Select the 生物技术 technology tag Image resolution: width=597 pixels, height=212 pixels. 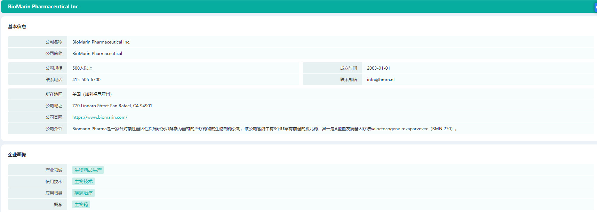point(83,181)
